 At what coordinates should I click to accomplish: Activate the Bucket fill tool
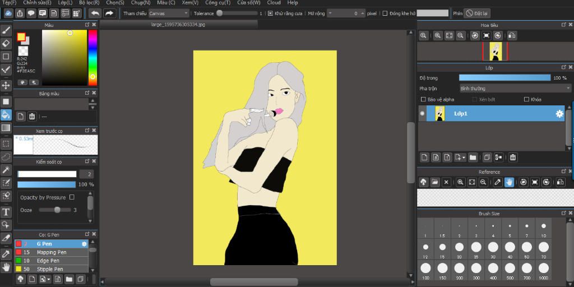[6, 114]
